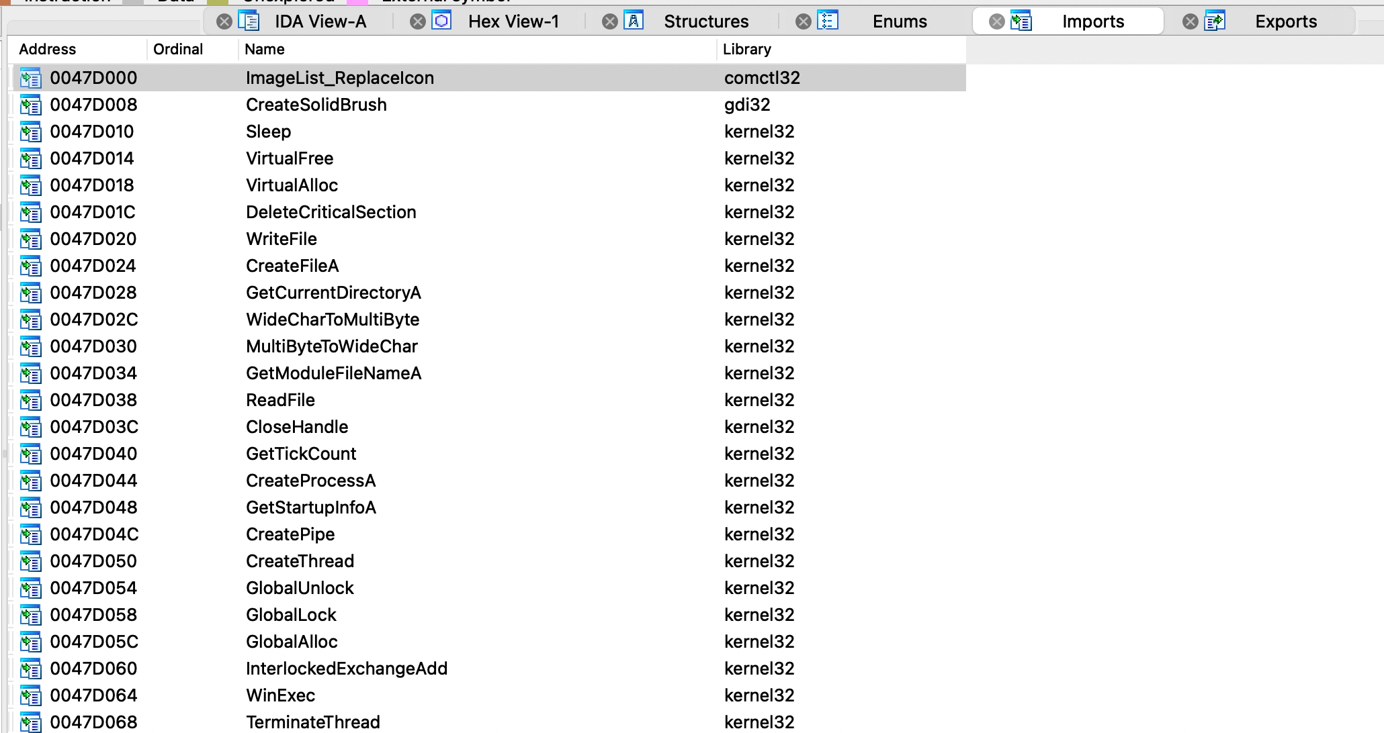Screen dimensions: 1384x733
Task: Select the WinExec import row
Action: pyautogui.click(x=280, y=695)
